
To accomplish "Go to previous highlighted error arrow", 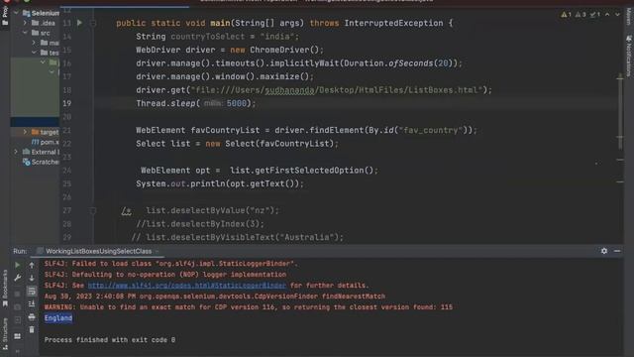I will point(607,15).
